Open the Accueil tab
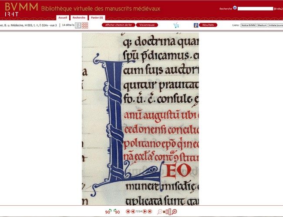The image size is (283, 217). [63, 17]
